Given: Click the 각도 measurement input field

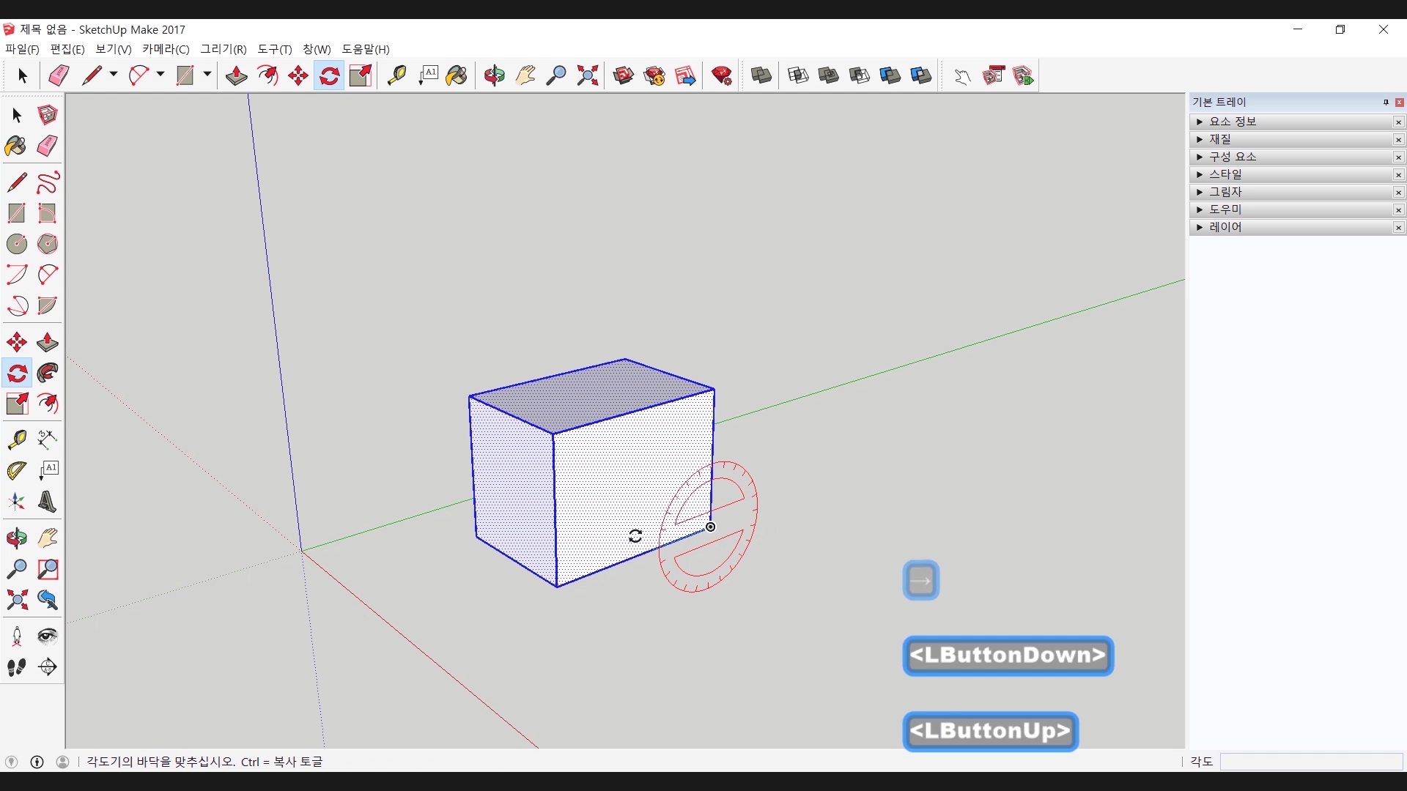Looking at the screenshot, I should click(x=1311, y=762).
